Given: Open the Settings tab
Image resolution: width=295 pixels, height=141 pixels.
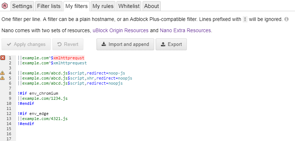Looking at the screenshot, I should [x=22, y=6].
